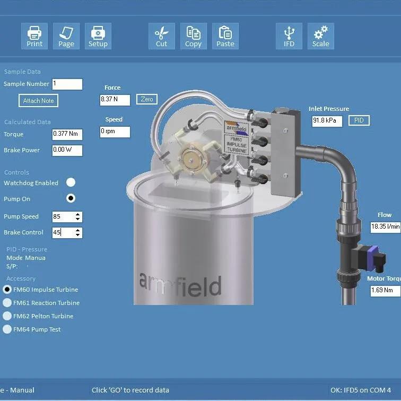The image size is (401, 401).
Task: Open the printer Setup icon
Action: 98,36
